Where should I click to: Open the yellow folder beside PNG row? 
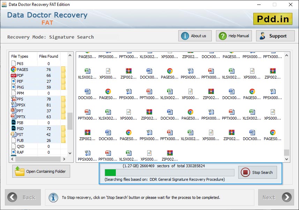[x=63, y=87]
